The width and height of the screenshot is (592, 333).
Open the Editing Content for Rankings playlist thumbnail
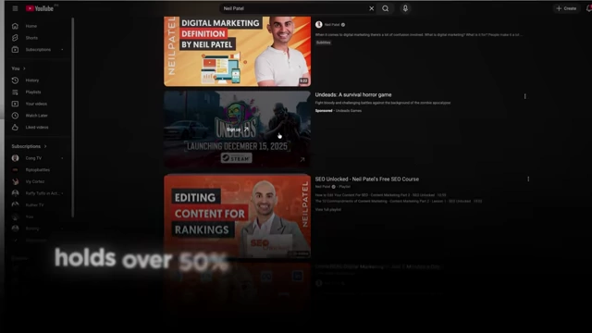click(237, 216)
